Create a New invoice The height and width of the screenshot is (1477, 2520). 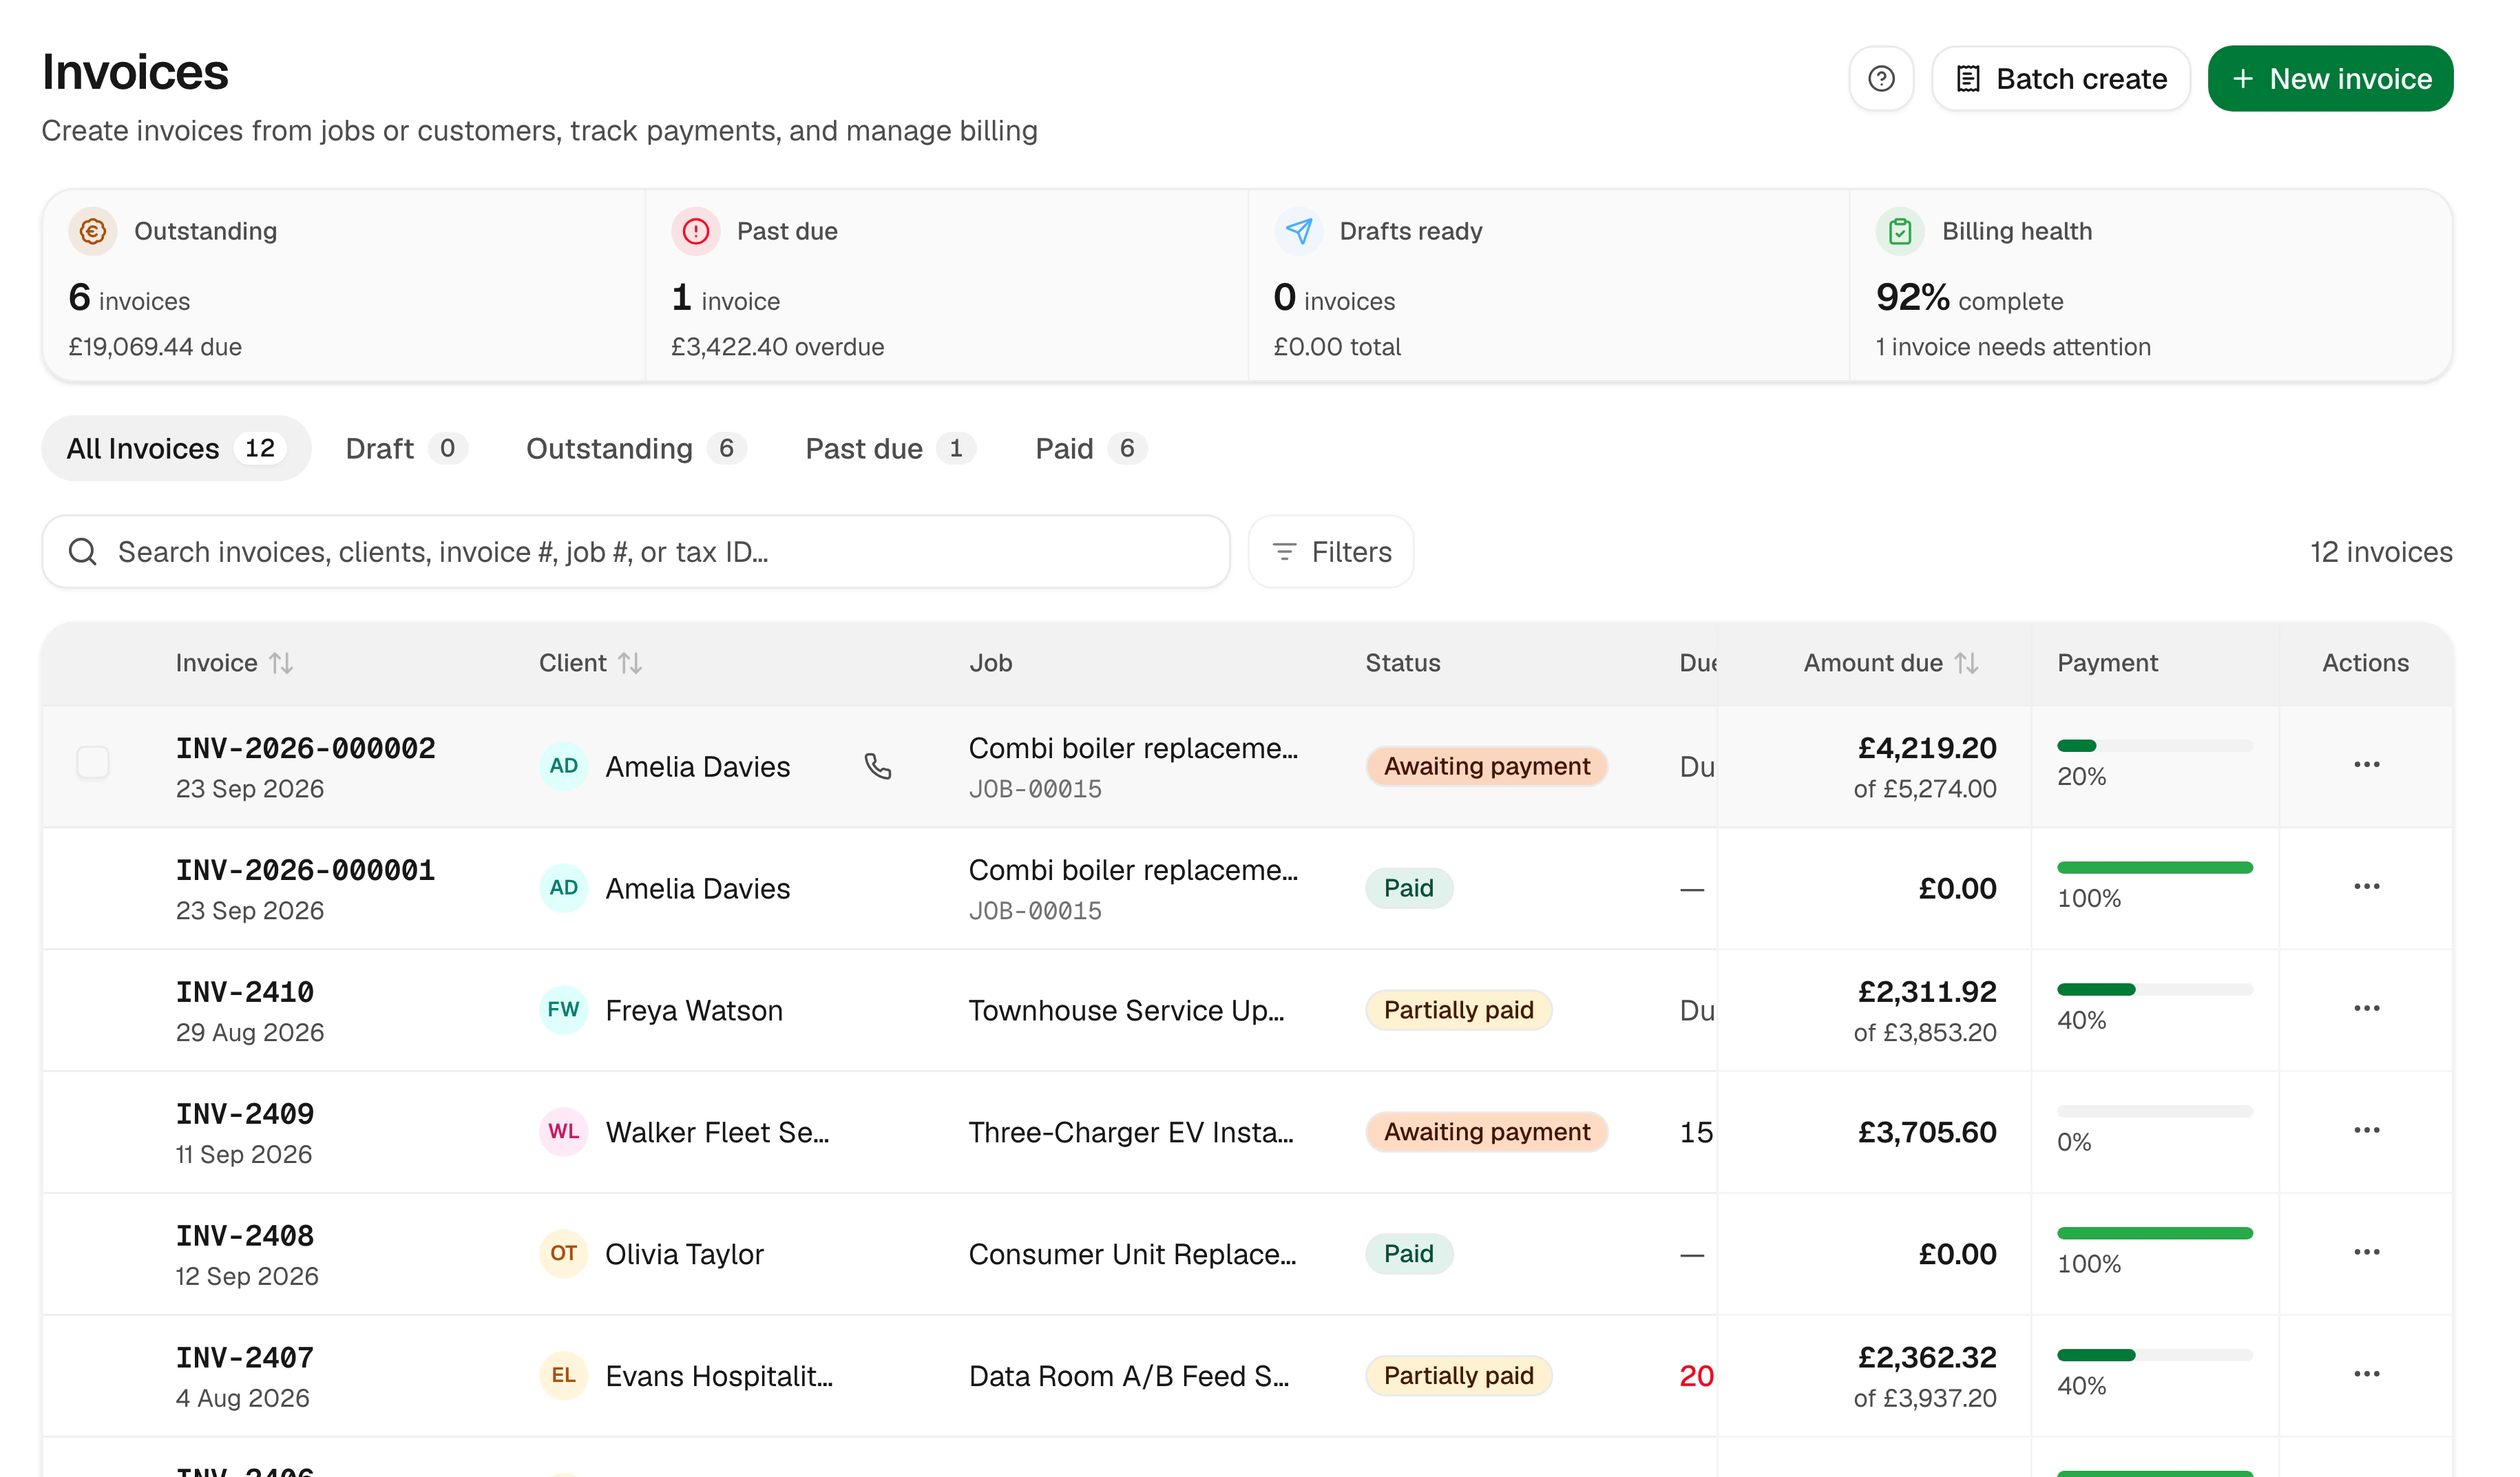(x=2330, y=79)
